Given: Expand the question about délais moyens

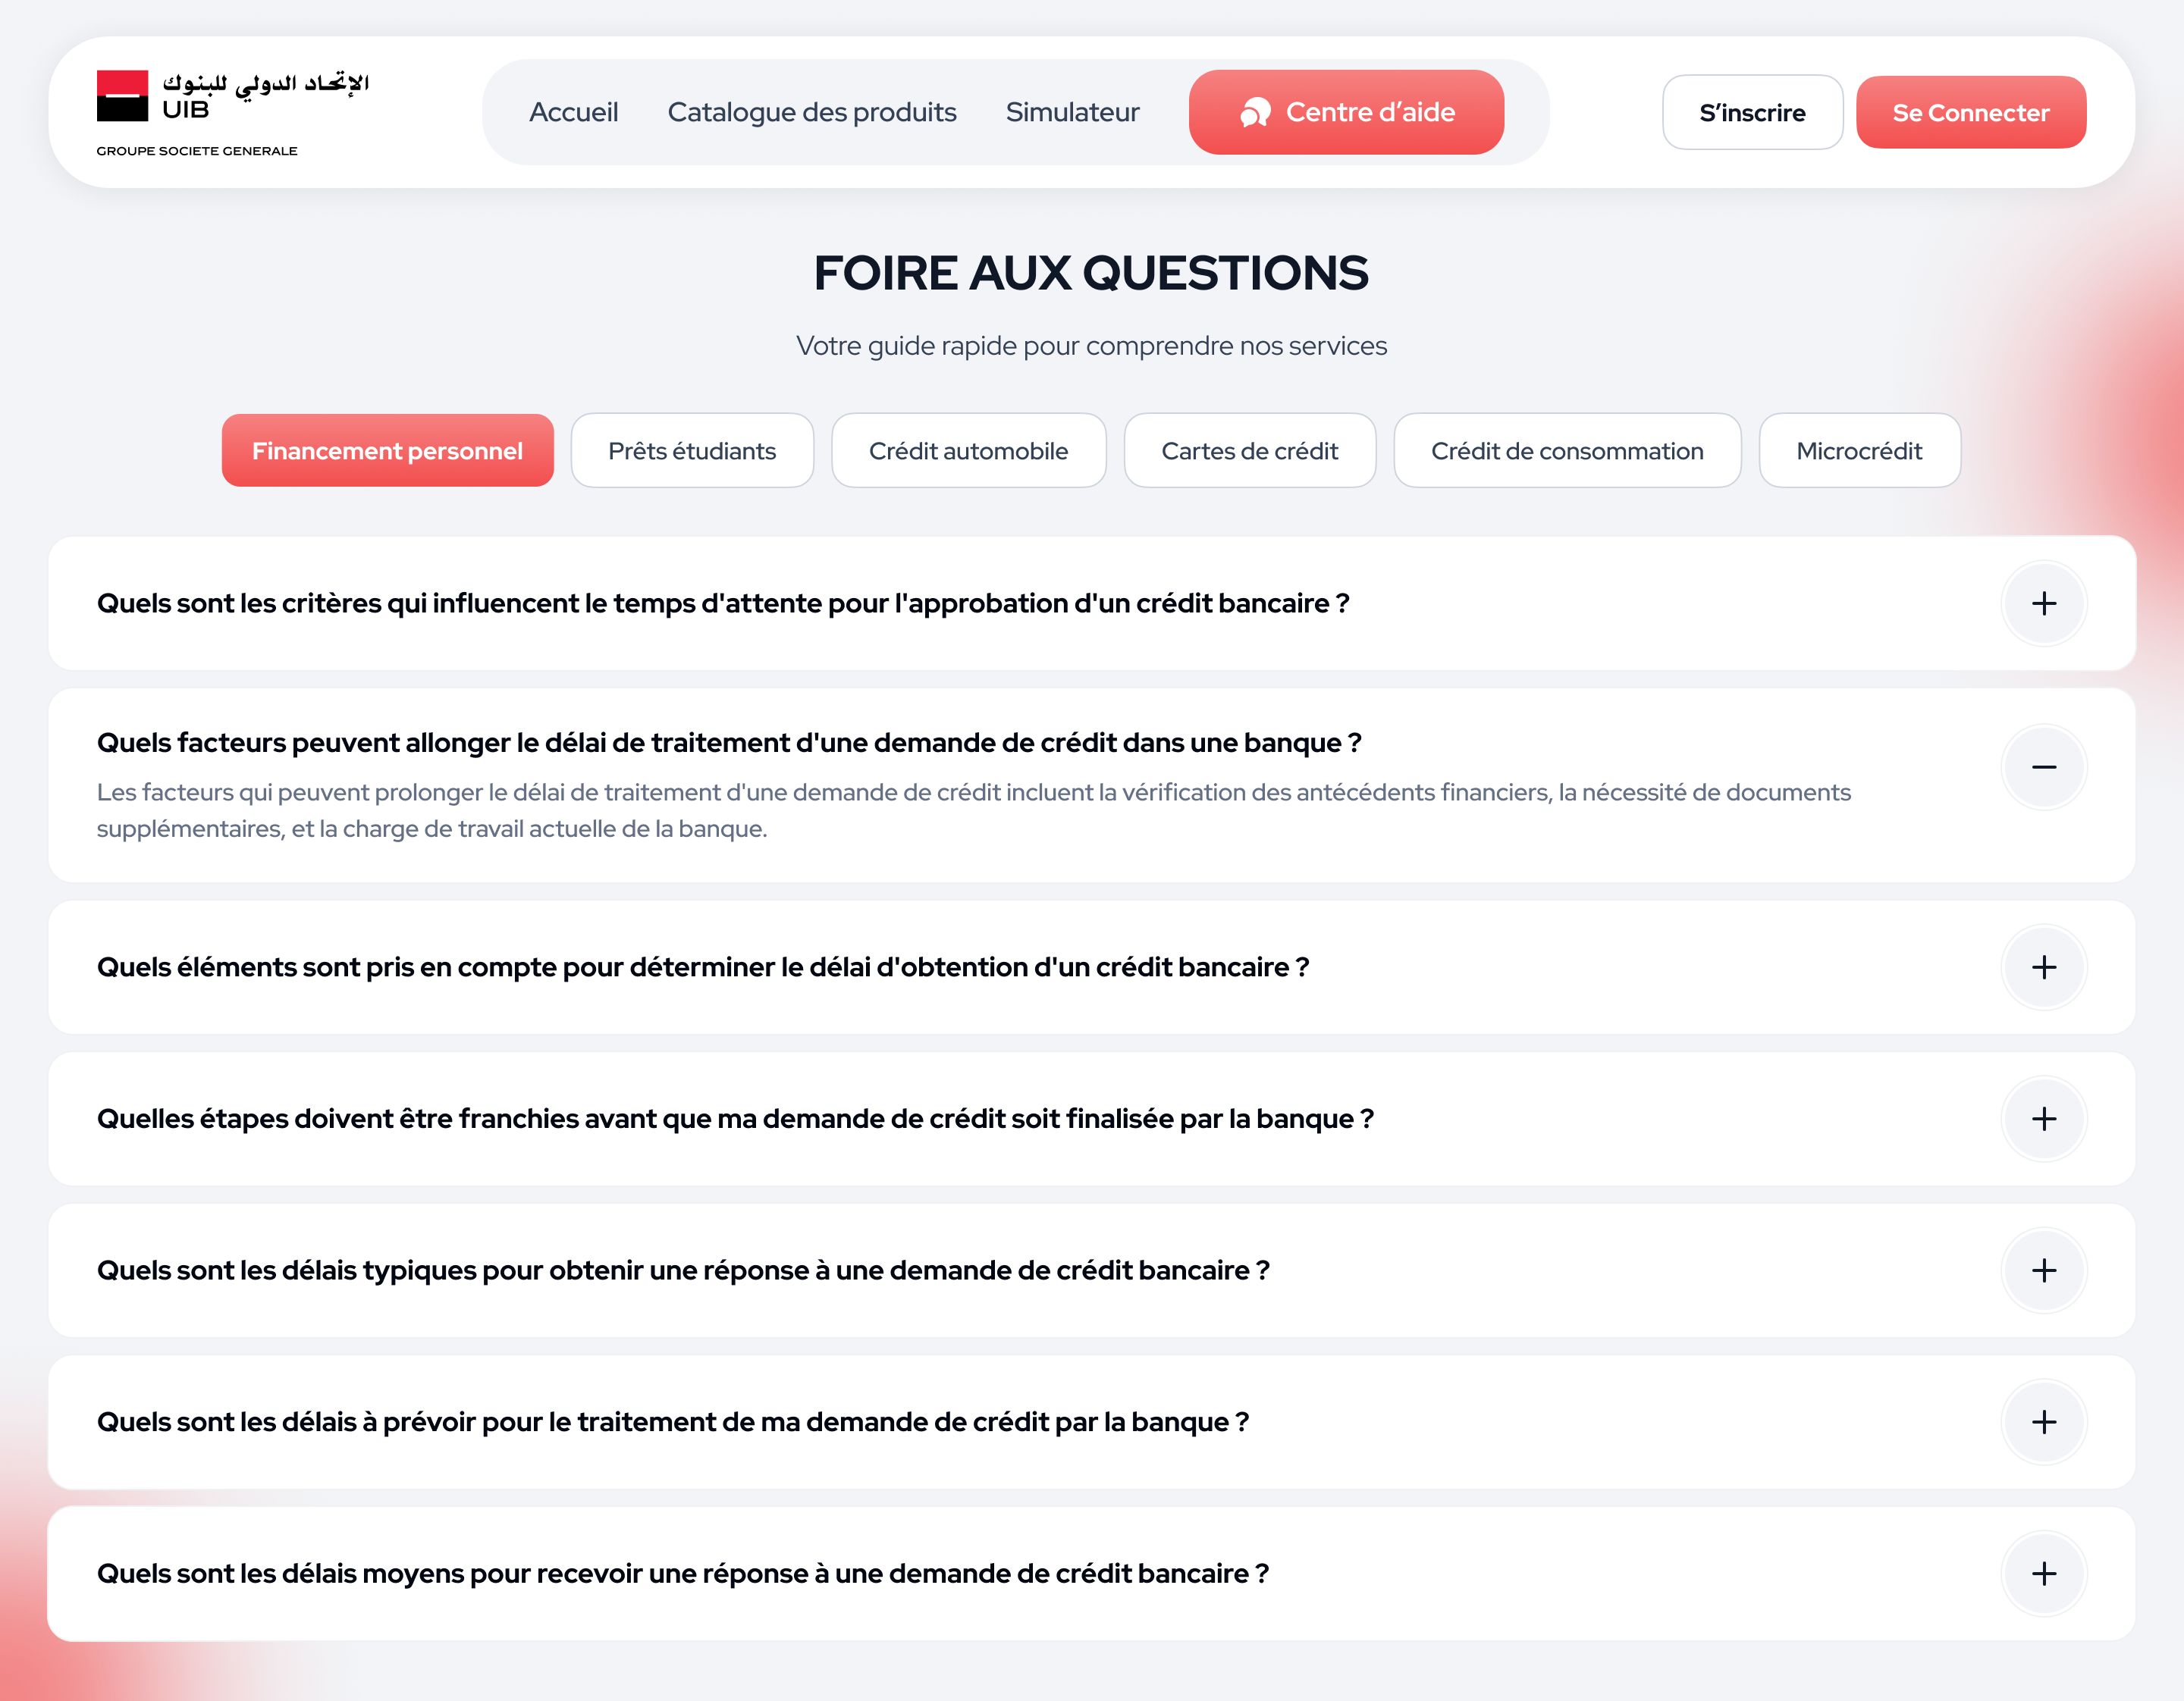Looking at the screenshot, I should pyautogui.click(x=2043, y=1574).
